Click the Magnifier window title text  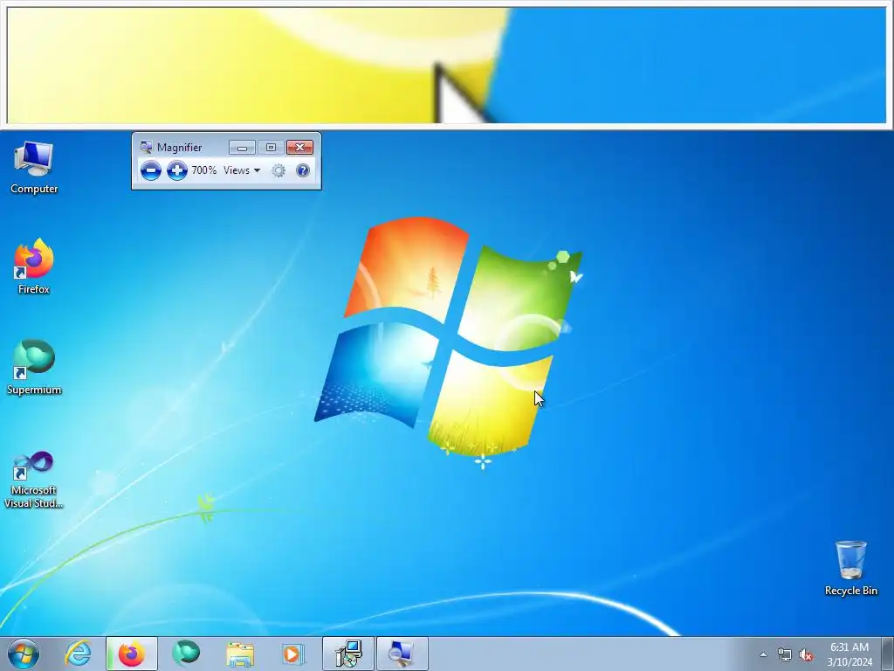[x=180, y=147]
